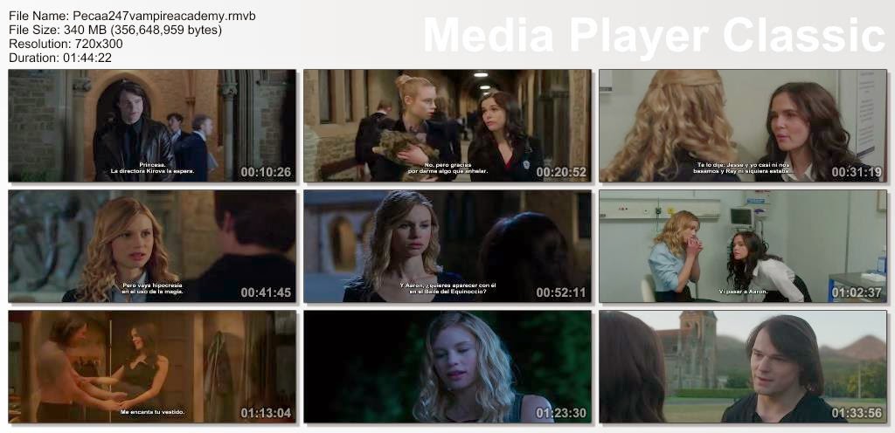Open the thumbnail stamped 01:33:56

[x=743, y=367]
